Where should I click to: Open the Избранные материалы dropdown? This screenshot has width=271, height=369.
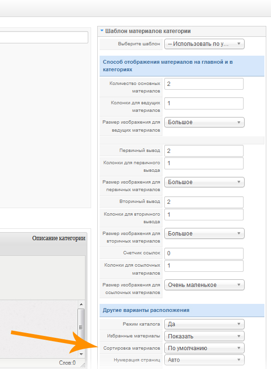(x=204, y=336)
